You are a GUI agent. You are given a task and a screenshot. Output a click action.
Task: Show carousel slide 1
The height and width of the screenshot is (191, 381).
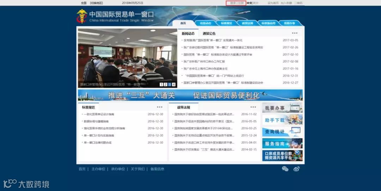pos(161,85)
